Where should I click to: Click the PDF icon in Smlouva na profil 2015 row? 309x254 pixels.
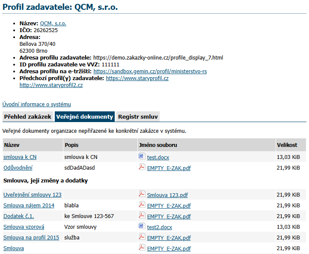coord(142,237)
